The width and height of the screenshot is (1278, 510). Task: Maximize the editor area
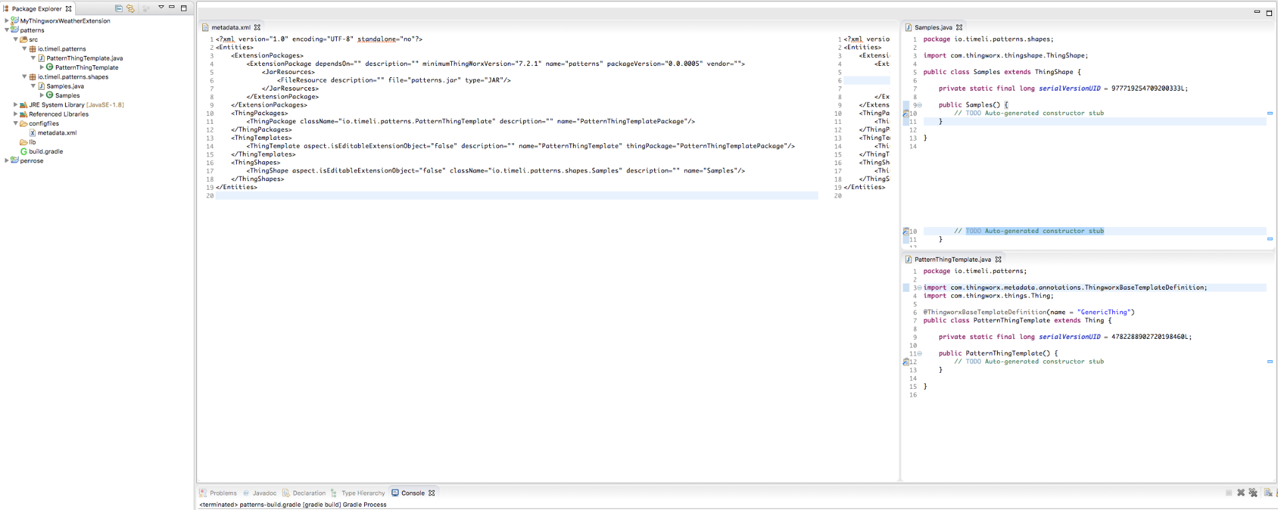[x=1269, y=13]
